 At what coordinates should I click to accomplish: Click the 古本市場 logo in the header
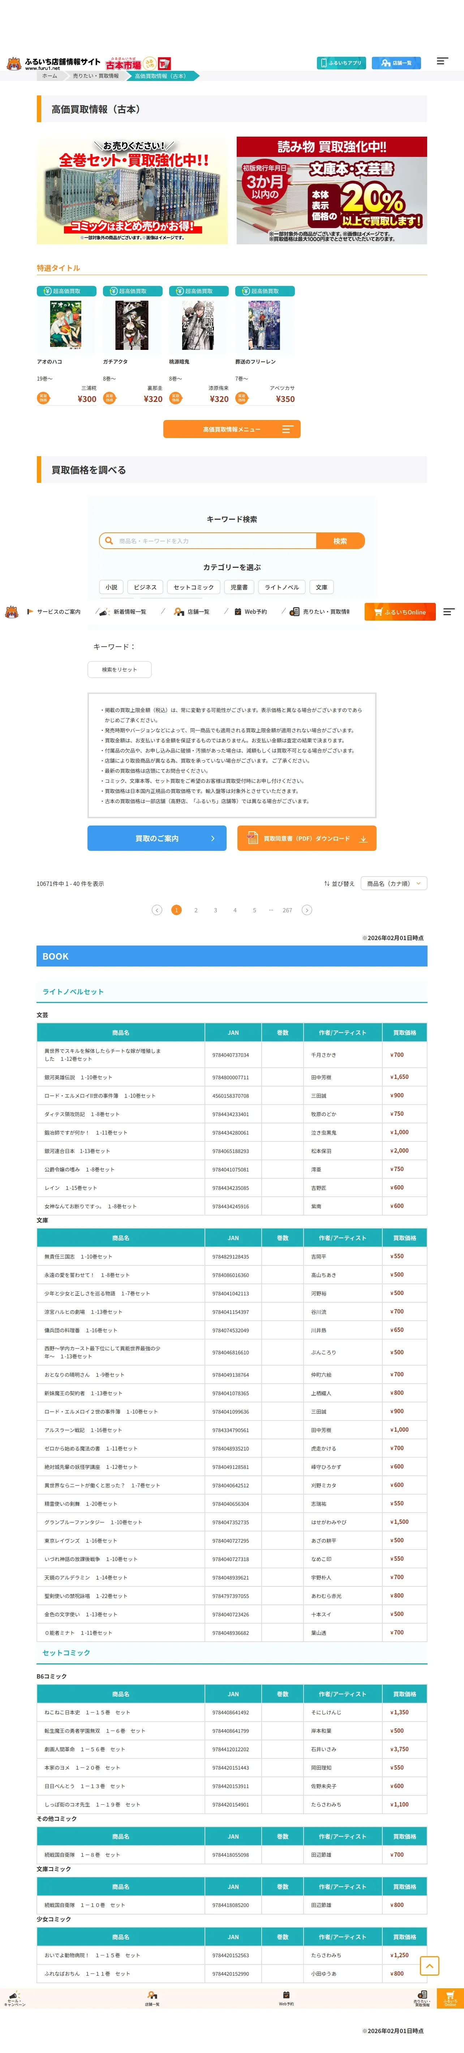(139, 63)
